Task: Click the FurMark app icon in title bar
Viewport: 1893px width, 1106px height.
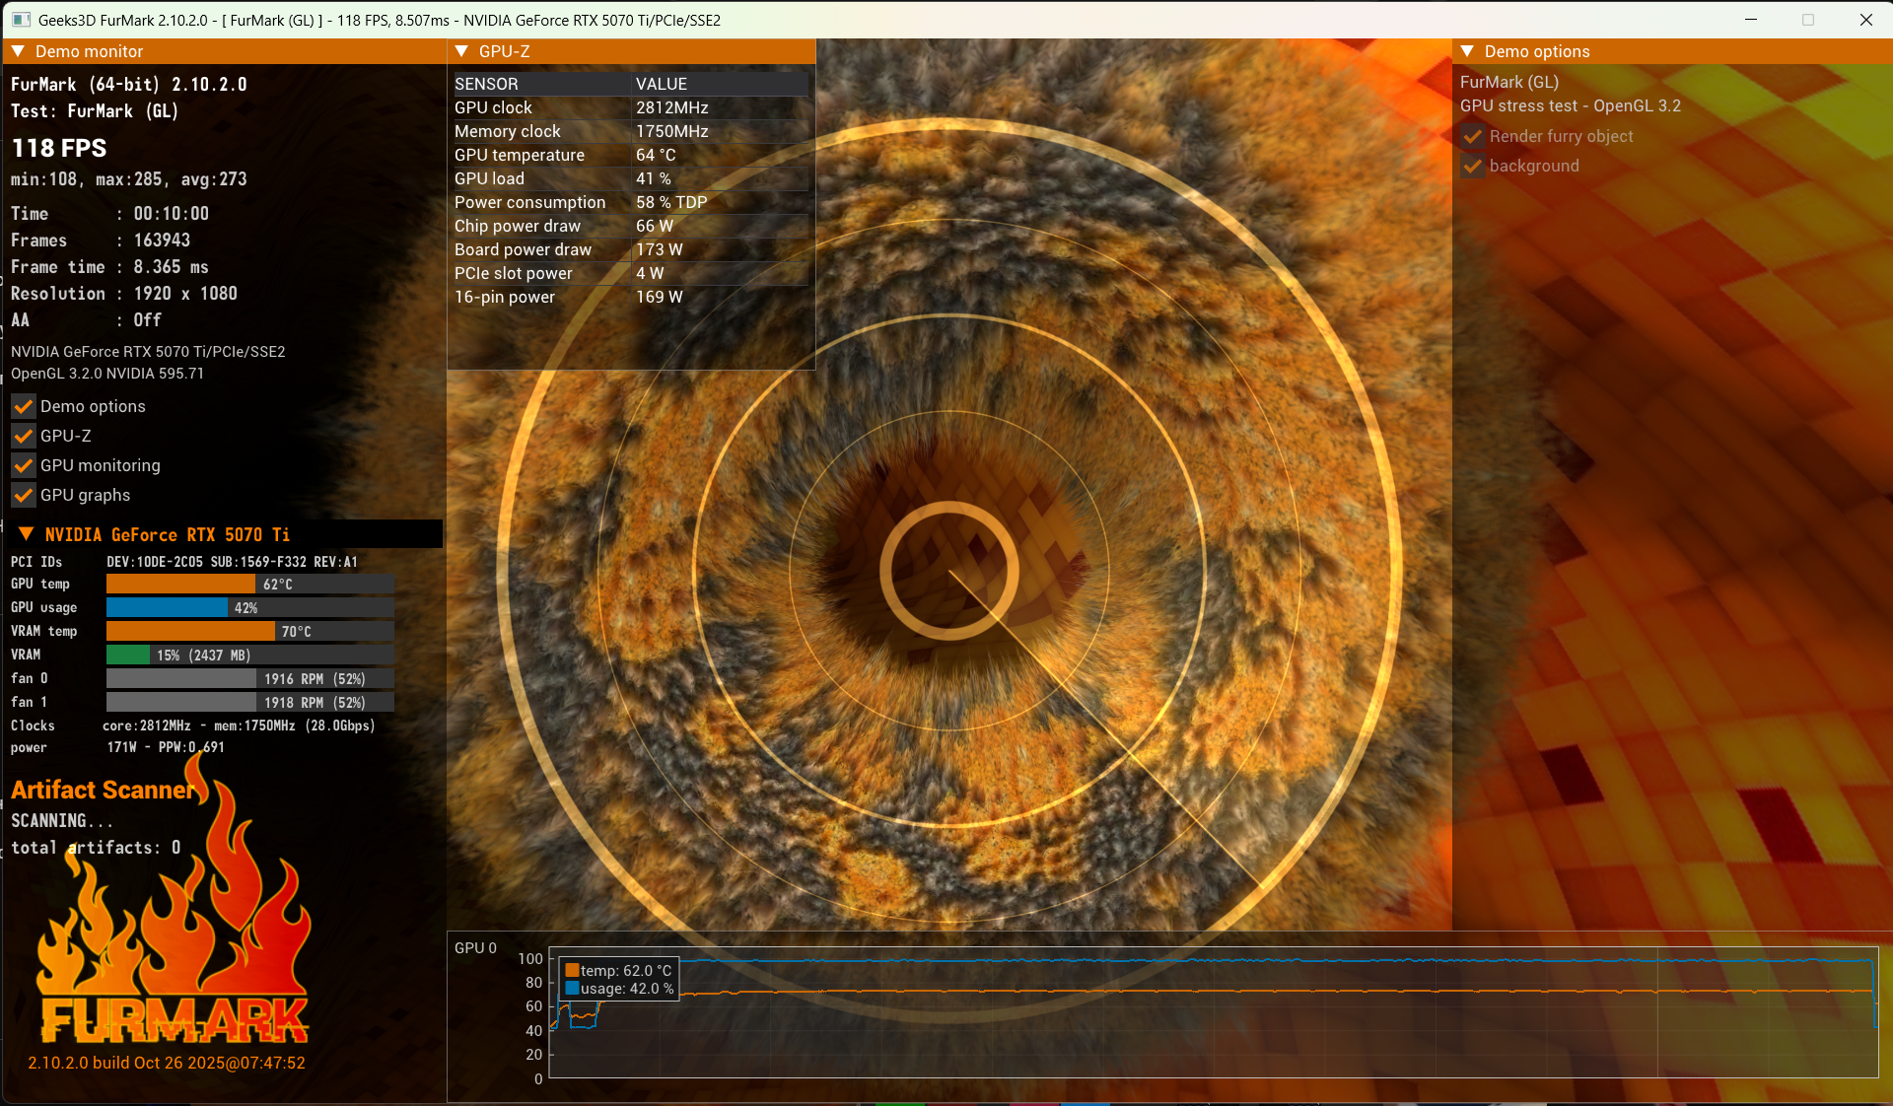Action: (x=21, y=20)
